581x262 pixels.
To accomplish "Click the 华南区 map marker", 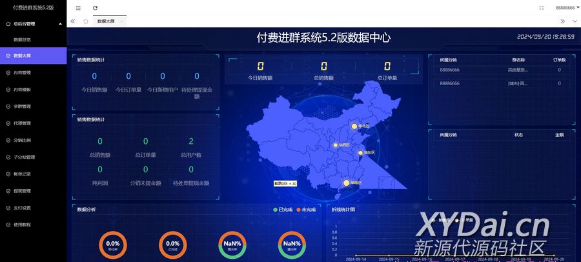I will click(347, 183).
